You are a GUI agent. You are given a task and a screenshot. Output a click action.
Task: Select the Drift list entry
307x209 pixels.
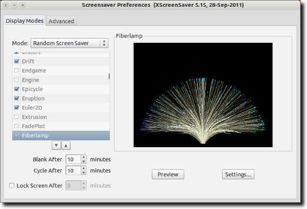pos(61,61)
